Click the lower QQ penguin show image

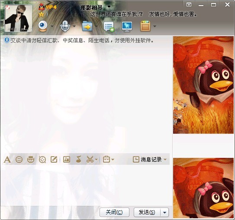(x=203, y=188)
